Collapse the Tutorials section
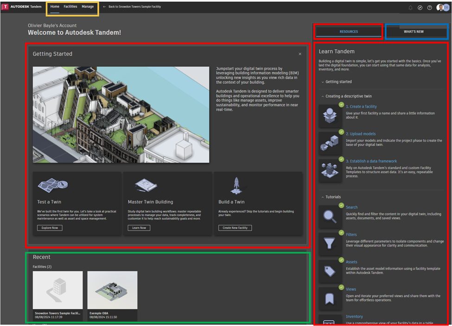452x326 pixels. [x=332, y=197]
